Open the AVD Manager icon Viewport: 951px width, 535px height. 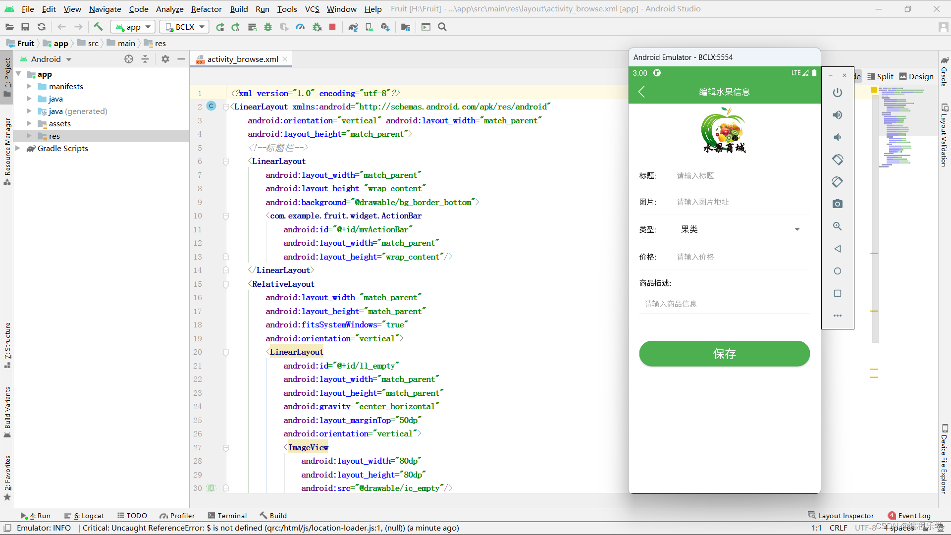369,27
